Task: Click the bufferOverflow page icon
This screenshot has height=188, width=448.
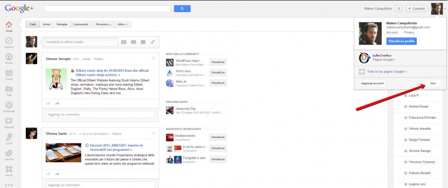Action: (x=364, y=58)
